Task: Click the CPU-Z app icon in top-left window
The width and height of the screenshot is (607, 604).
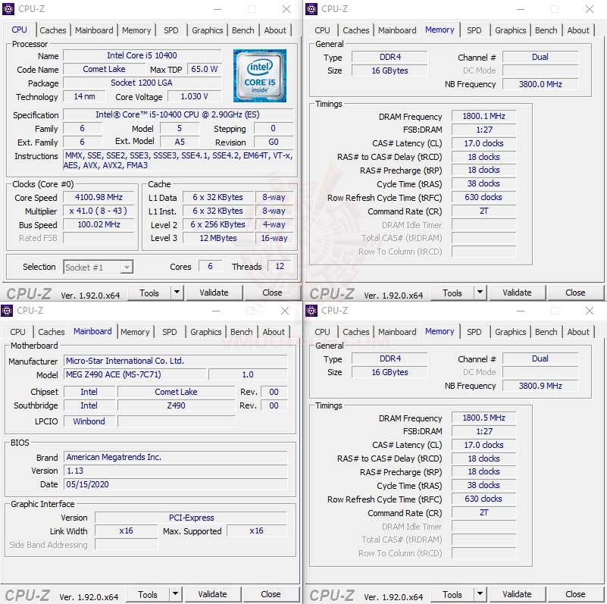Action: point(8,8)
